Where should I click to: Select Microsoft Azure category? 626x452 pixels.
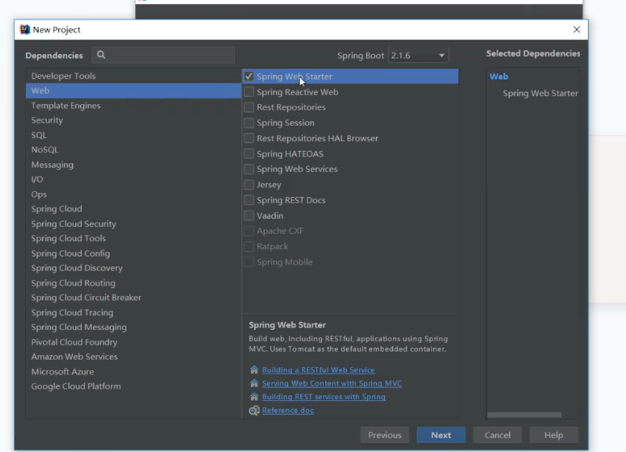coord(134,371)
